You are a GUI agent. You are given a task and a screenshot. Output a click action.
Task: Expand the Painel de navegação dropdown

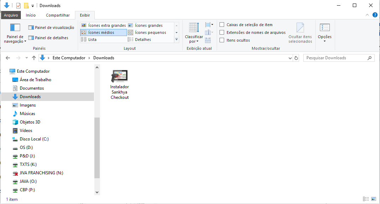pos(15,39)
